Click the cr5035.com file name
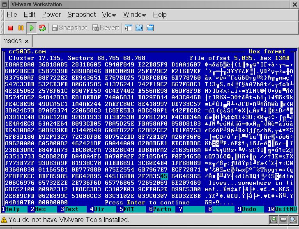The height and width of the screenshot is (229, 299). point(27,52)
